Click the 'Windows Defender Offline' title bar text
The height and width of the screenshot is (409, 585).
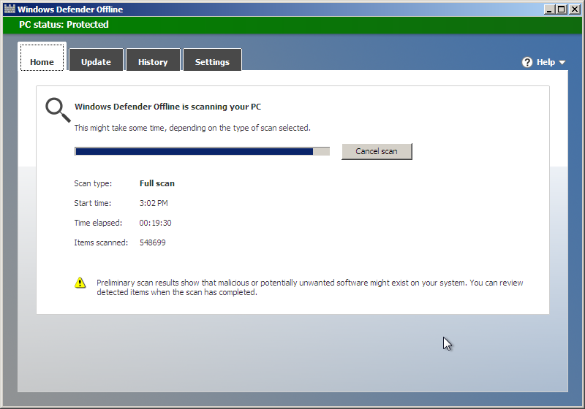coord(70,9)
